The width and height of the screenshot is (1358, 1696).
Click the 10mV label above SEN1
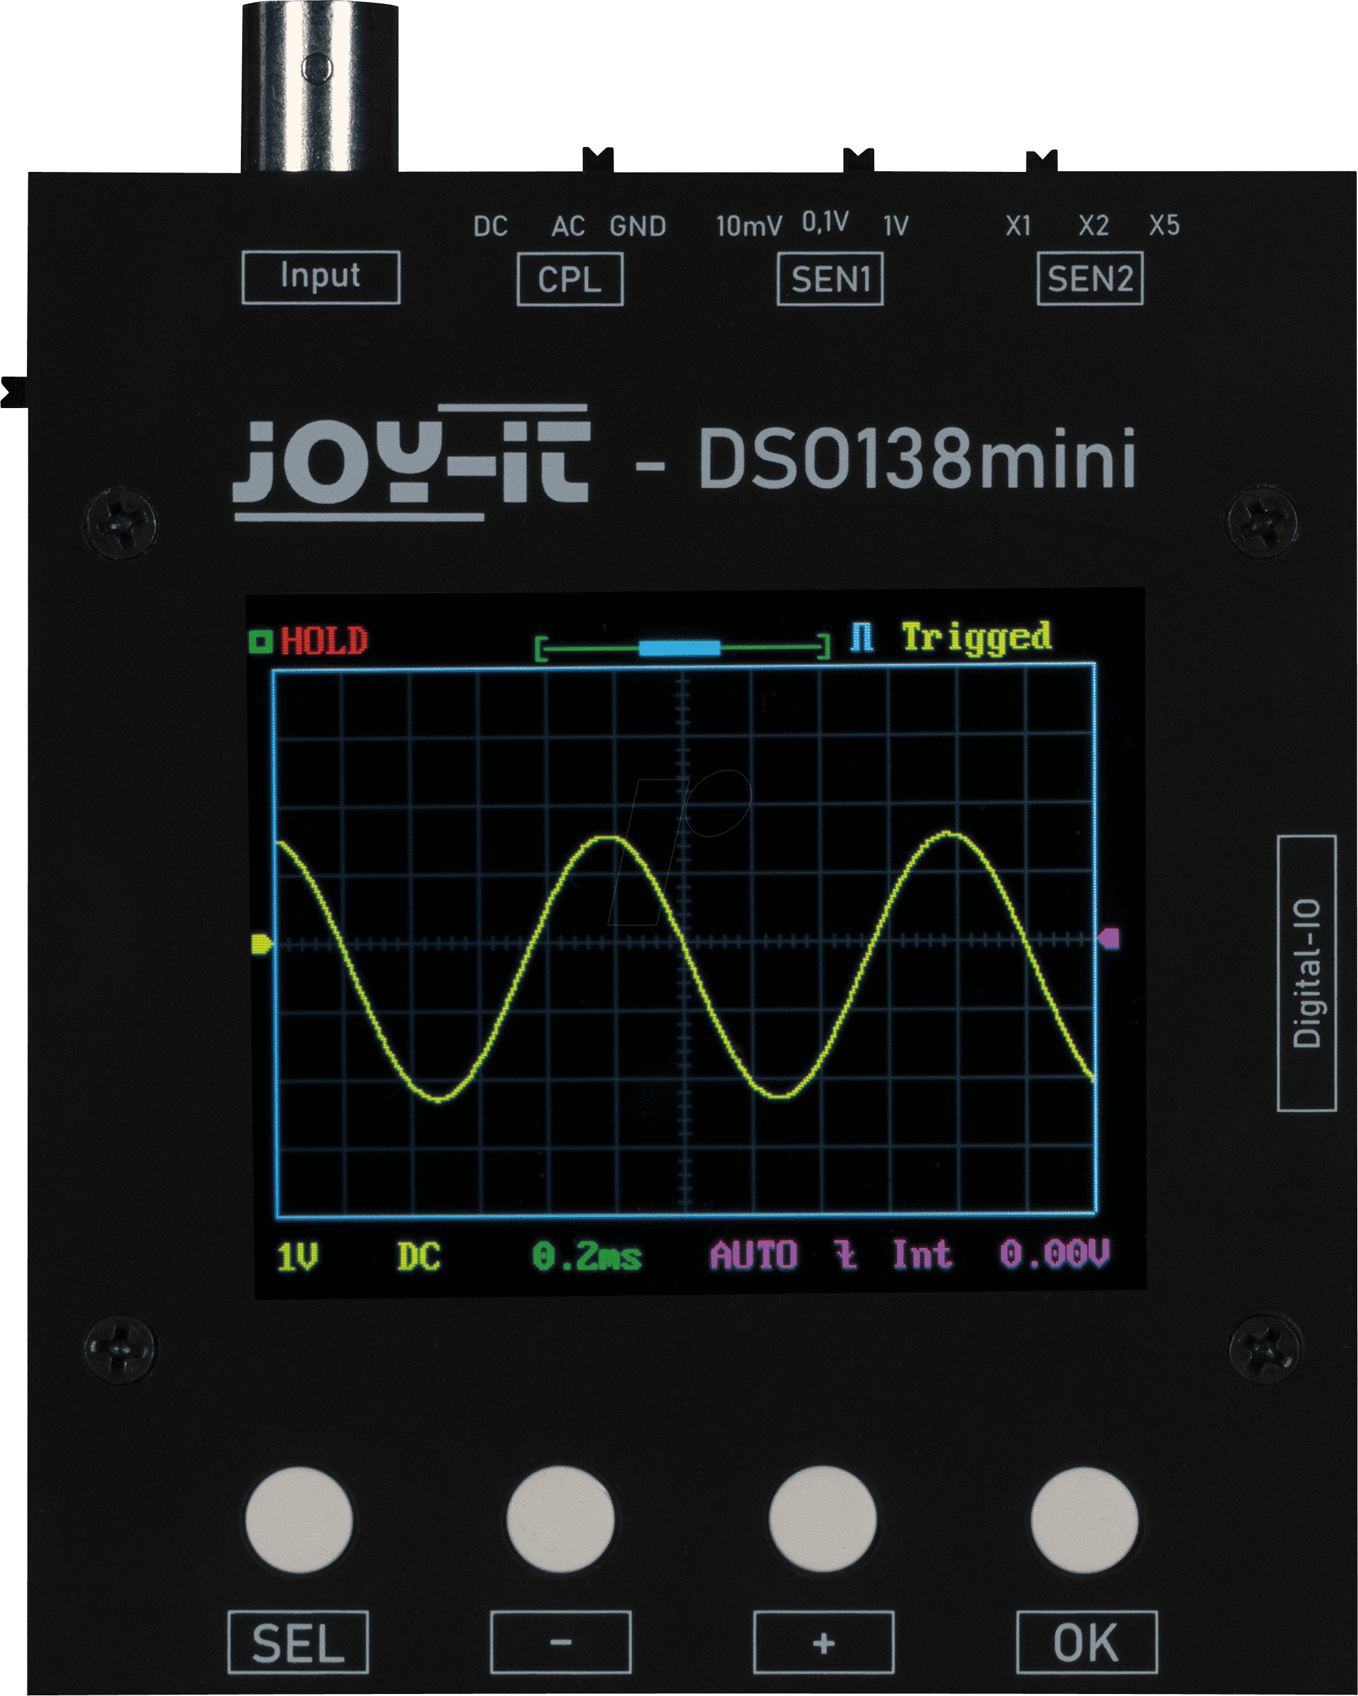coord(749,226)
